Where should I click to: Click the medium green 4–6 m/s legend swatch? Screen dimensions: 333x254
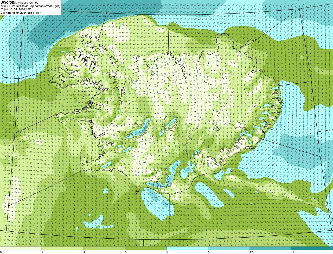click(104, 248)
